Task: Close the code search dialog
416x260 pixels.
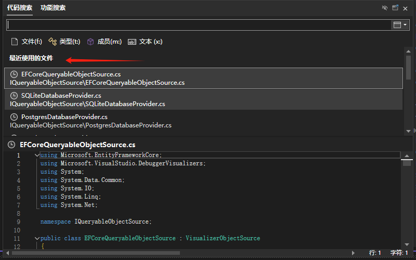Action: [406, 8]
